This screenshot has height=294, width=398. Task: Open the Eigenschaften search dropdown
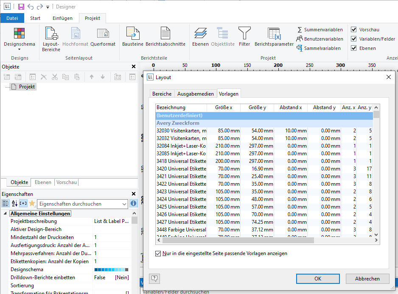click(124, 204)
